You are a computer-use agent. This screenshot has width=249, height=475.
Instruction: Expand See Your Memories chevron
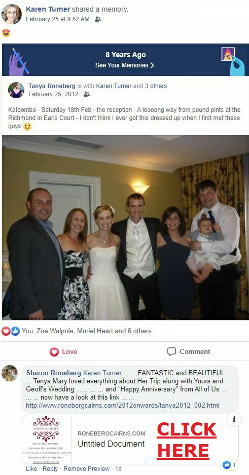point(152,65)
